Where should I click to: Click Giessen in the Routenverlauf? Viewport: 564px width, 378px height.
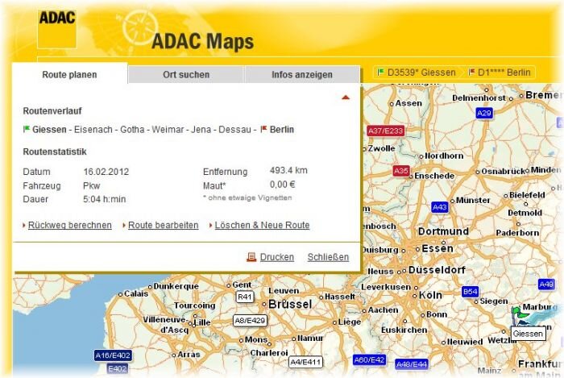pos(49,130)
